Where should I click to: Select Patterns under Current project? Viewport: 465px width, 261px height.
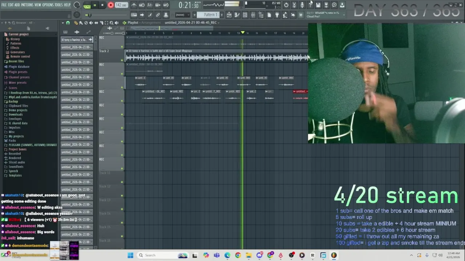[x=16, y=43]
